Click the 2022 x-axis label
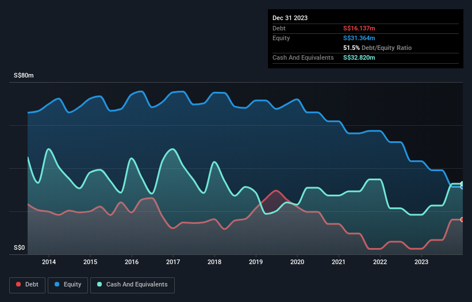This screenshot has width=472, height=302. tap(380, 262)
